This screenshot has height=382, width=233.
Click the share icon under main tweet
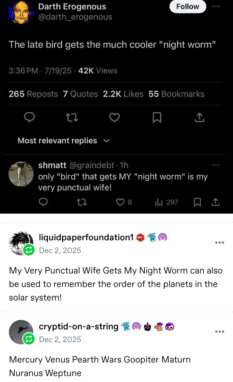click(199, 117)
